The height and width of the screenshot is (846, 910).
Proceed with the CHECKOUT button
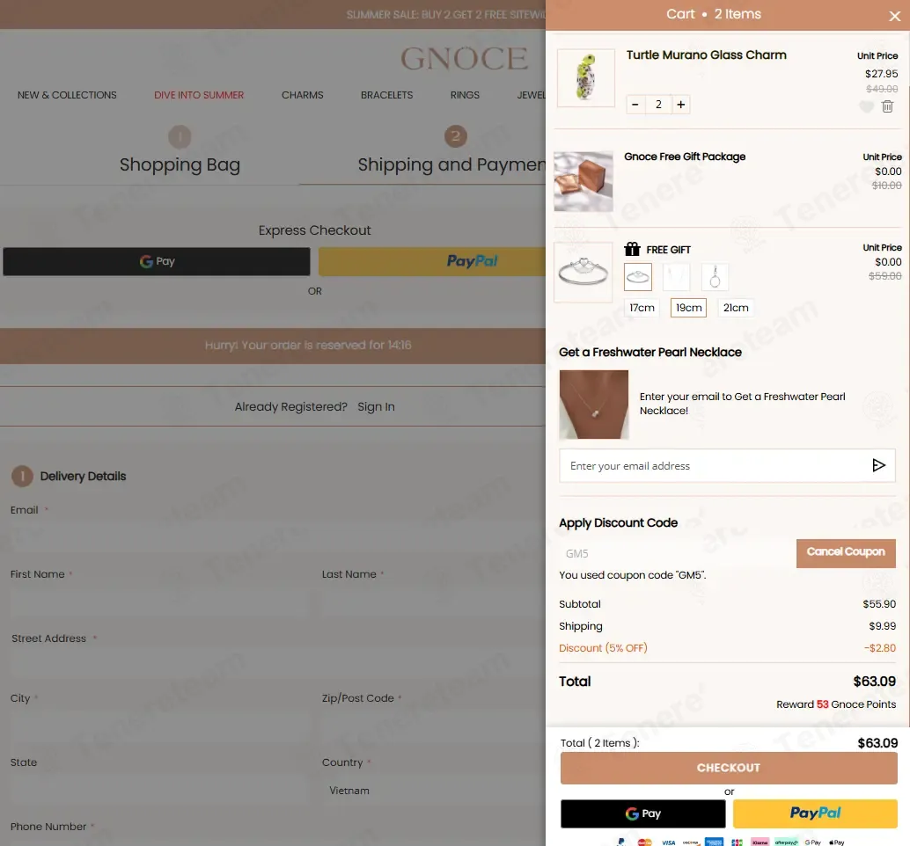pyautogui.click(x=729, y=768)
